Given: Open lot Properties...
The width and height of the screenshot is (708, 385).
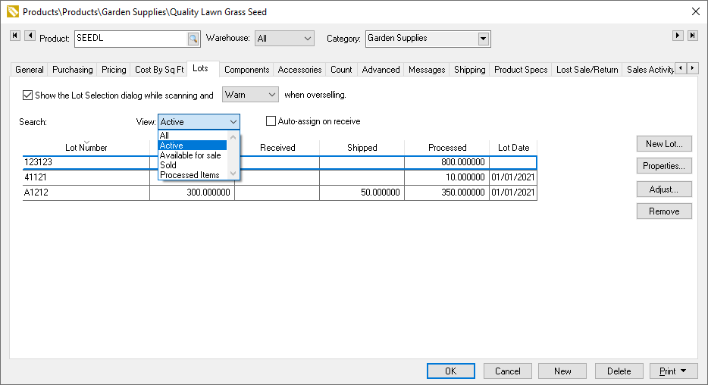Looking at the screenshot, I should pyautogui.click(x=664, y=166).
